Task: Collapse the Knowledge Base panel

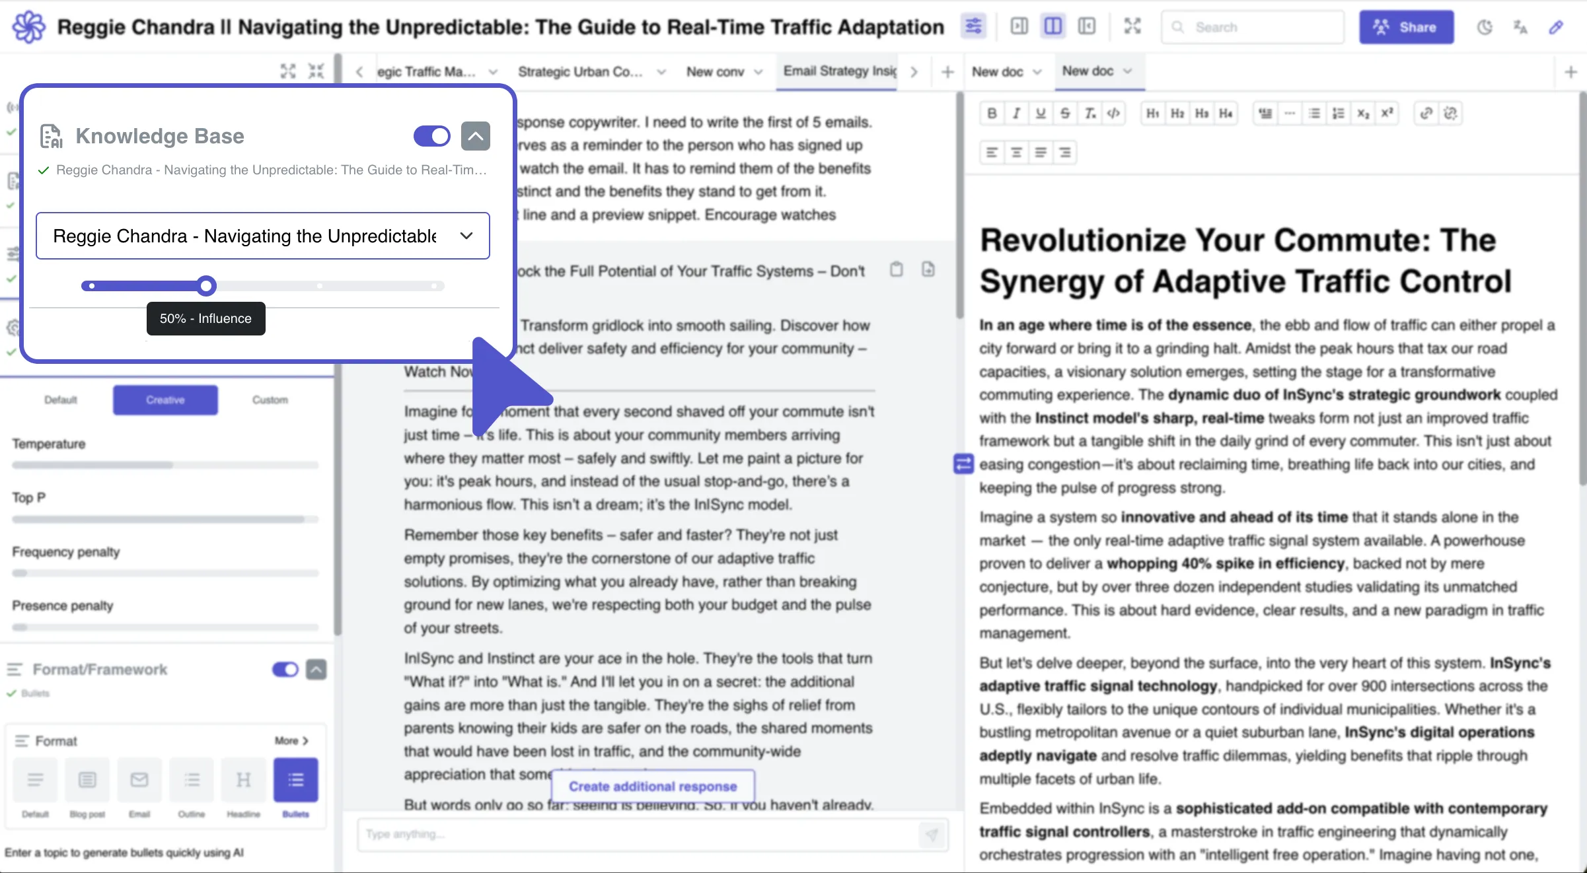Action: click(x=475, y=136)
